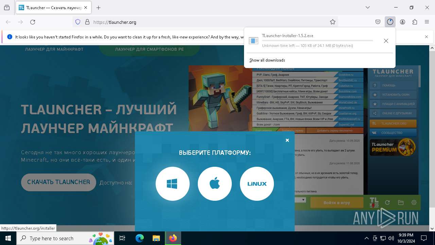Go back to previous page
The width and height of the screenshot is (435, 245).
[x=8, y=22]
